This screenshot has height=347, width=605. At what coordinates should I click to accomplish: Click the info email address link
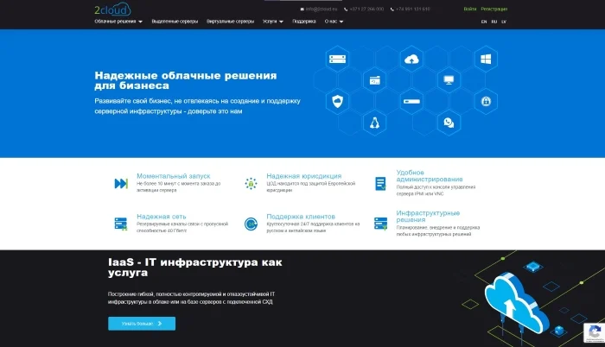pyautogui.click(x=319, y=9)
